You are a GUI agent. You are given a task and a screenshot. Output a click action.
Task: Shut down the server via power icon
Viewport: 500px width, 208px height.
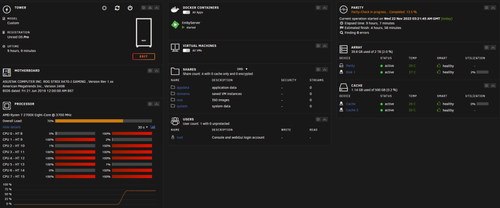point(130,8)
